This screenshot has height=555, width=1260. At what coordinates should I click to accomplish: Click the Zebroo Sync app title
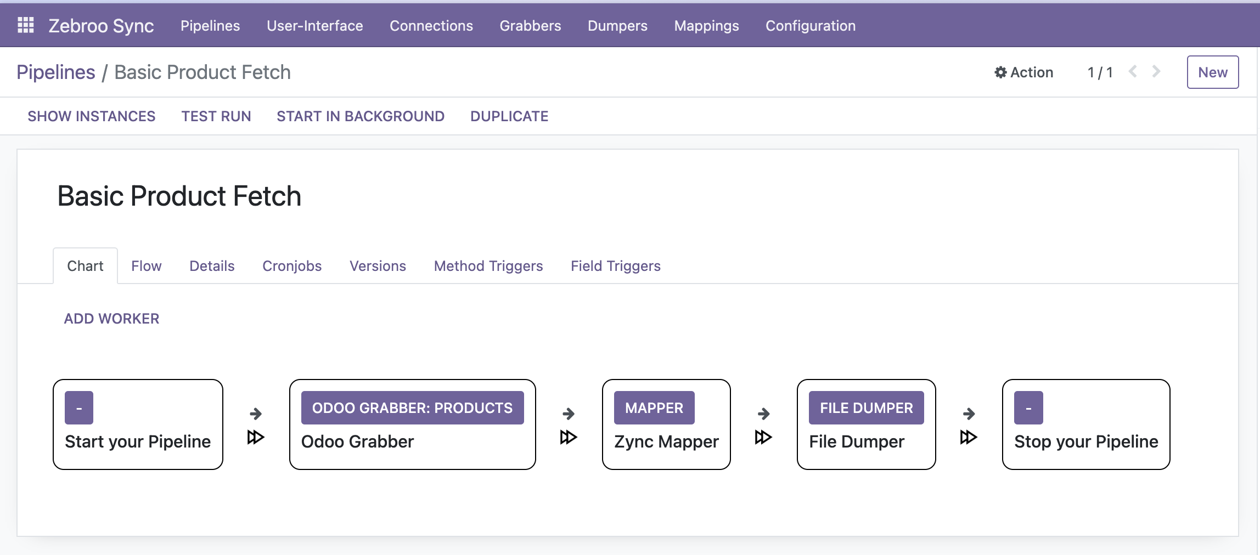click(101, 26)
